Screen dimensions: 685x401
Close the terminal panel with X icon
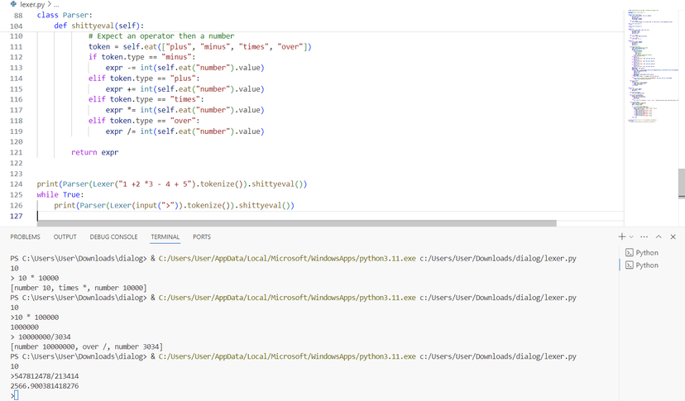click(673, 236)
